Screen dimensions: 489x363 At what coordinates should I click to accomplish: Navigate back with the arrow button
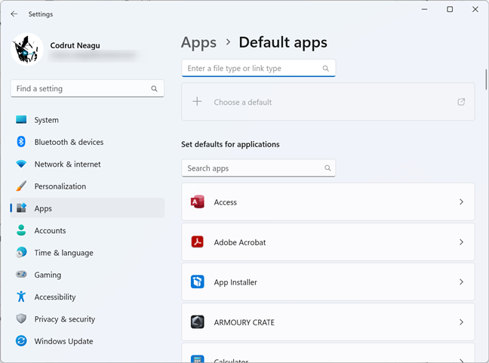tap(14, 14)
